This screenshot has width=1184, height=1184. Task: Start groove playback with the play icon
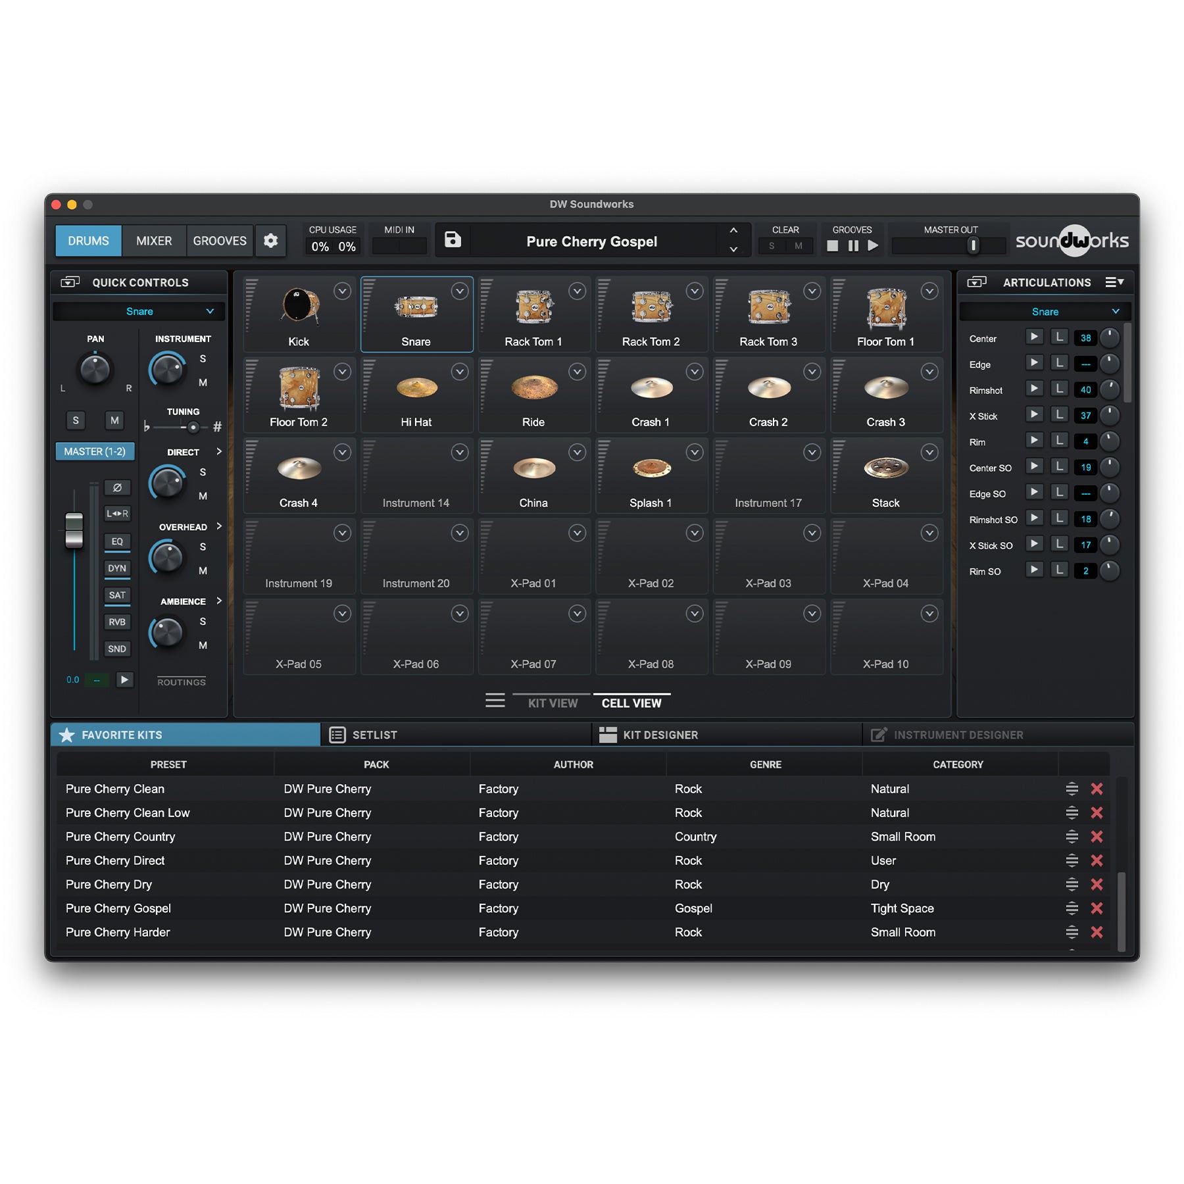(x=873, y=246)
